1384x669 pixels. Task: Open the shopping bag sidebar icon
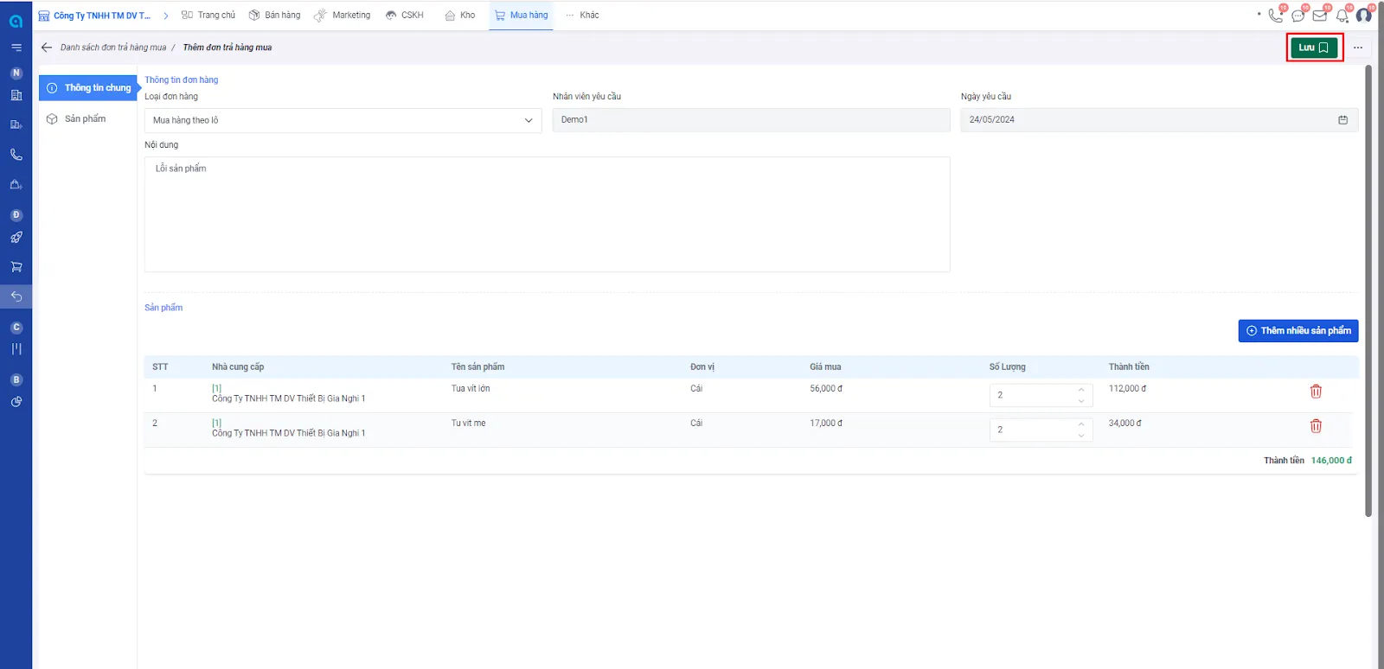click(x=16, y=184)
